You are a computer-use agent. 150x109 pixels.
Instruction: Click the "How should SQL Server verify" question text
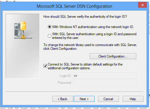pyautogui.click(x=85, y=17)
